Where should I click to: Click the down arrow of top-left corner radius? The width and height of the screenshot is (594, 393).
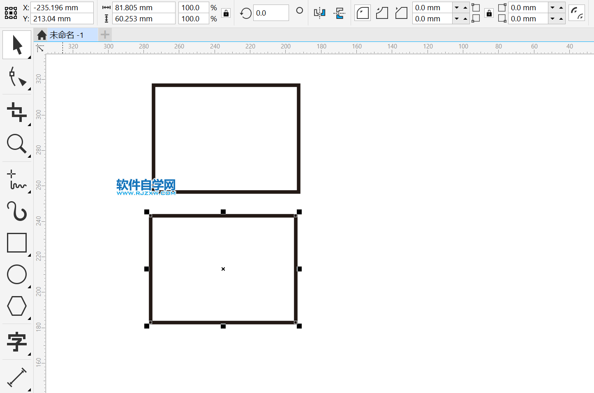point(457,8)
